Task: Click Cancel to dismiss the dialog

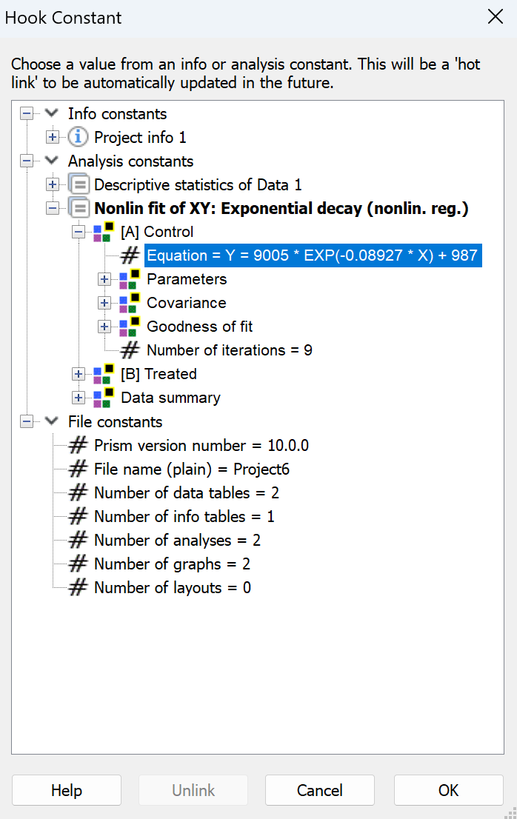Action: (319, 789)
